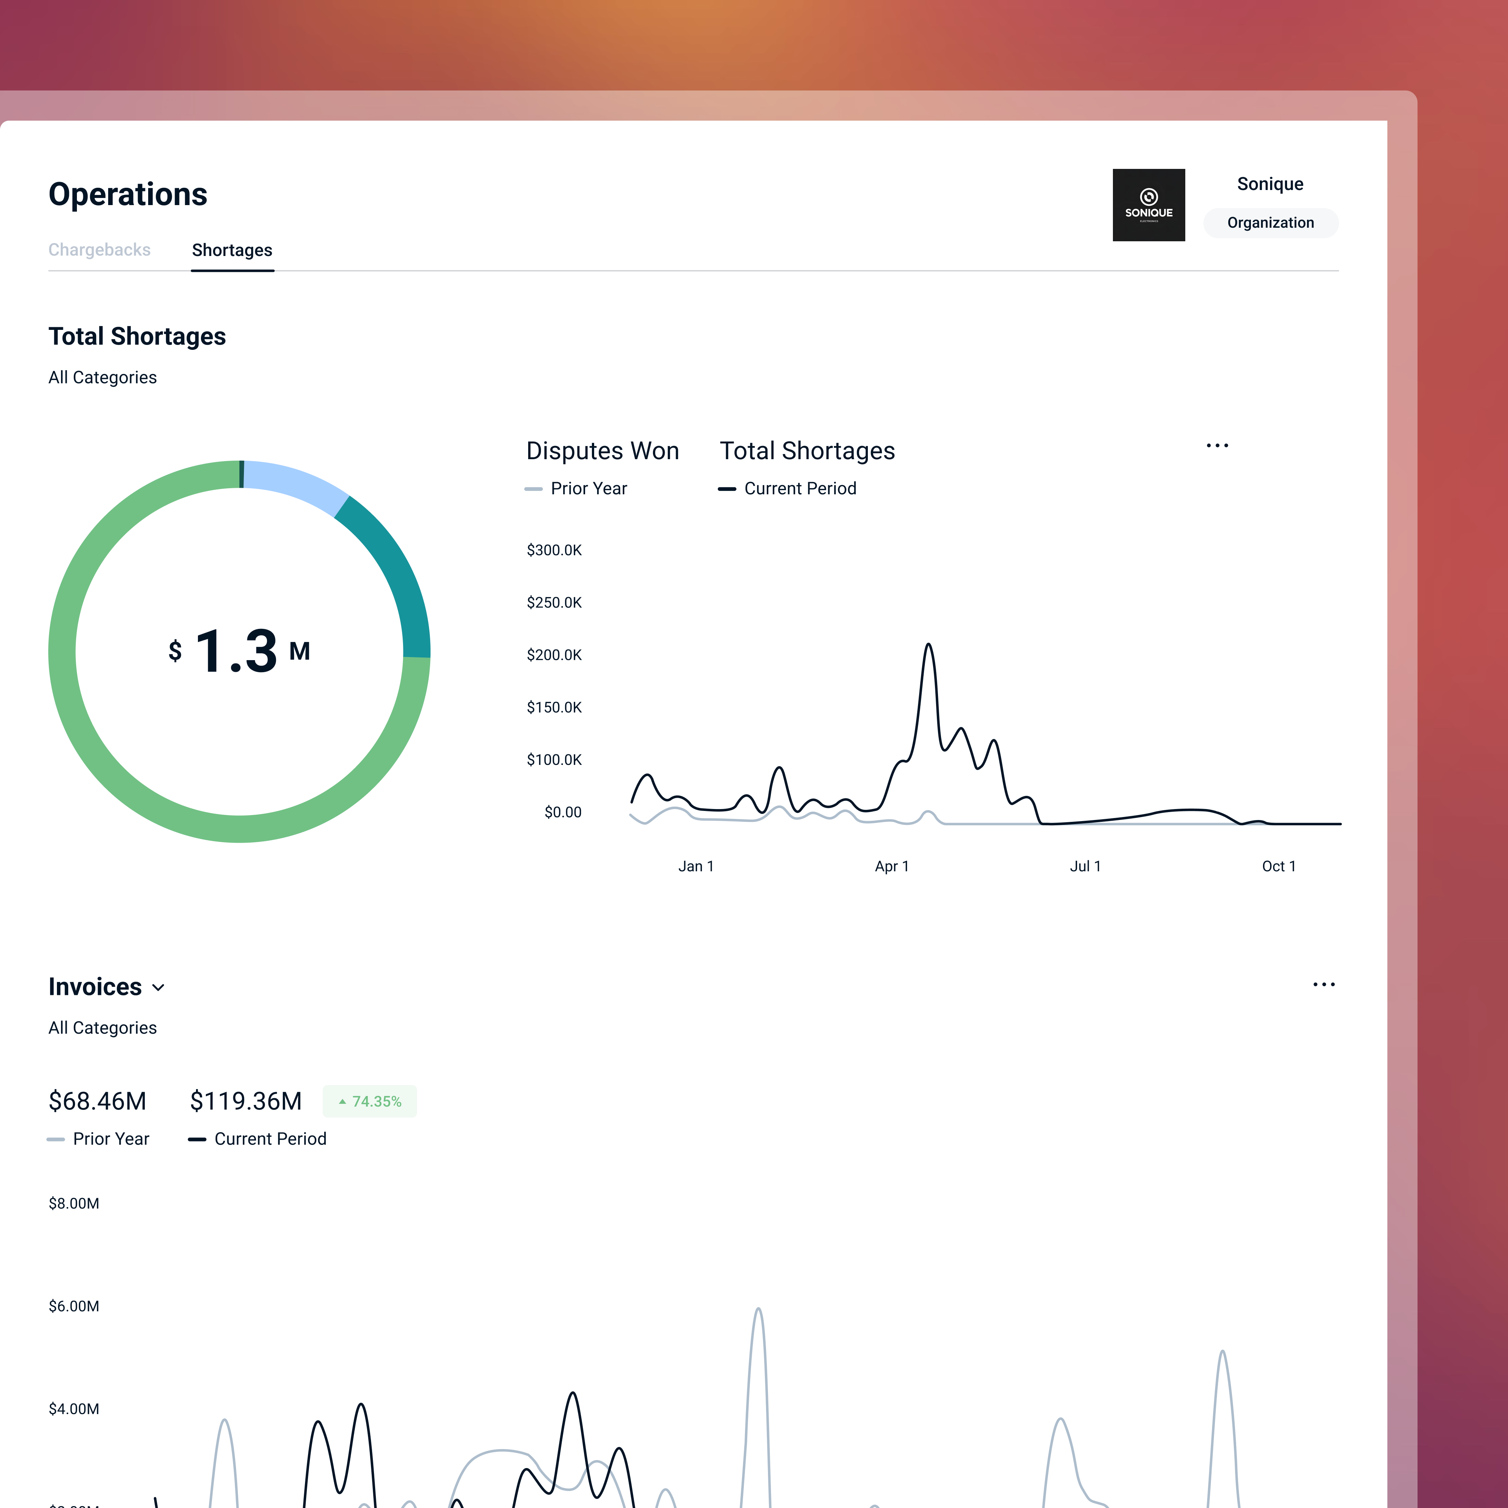Click the 74.35% increase badge
Viewport: 1508px width, 1508px height.
coord(370,1101)
